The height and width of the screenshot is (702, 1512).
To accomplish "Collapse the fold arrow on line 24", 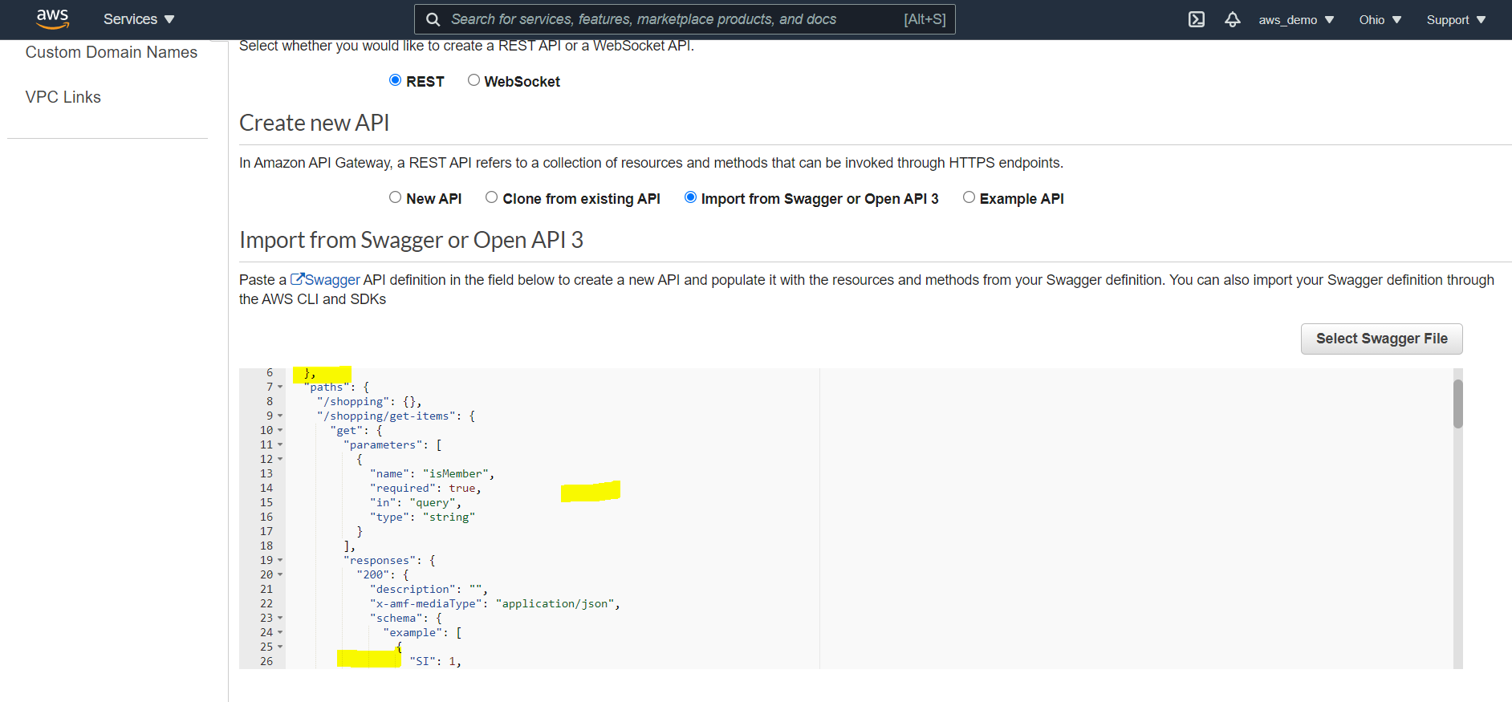I will coord(280,632).
